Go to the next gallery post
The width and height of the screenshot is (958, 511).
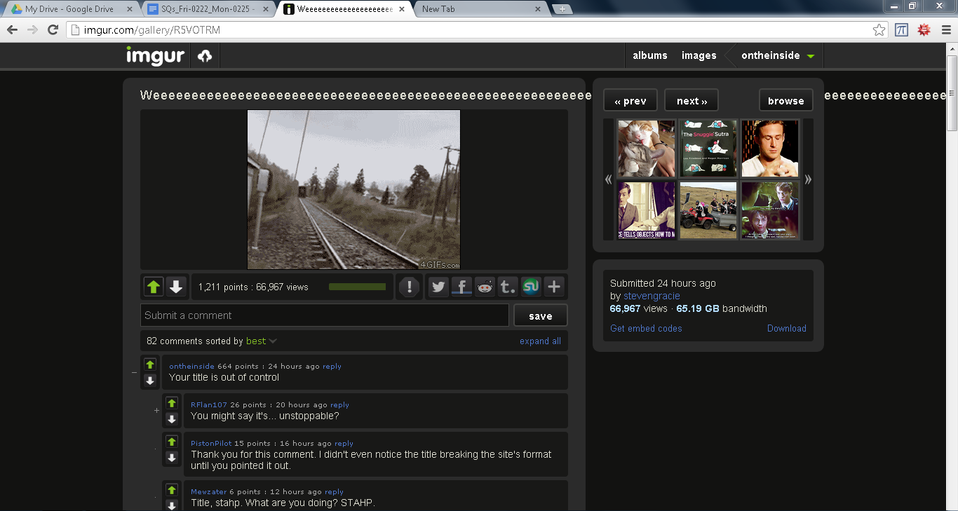coord(691,100)
